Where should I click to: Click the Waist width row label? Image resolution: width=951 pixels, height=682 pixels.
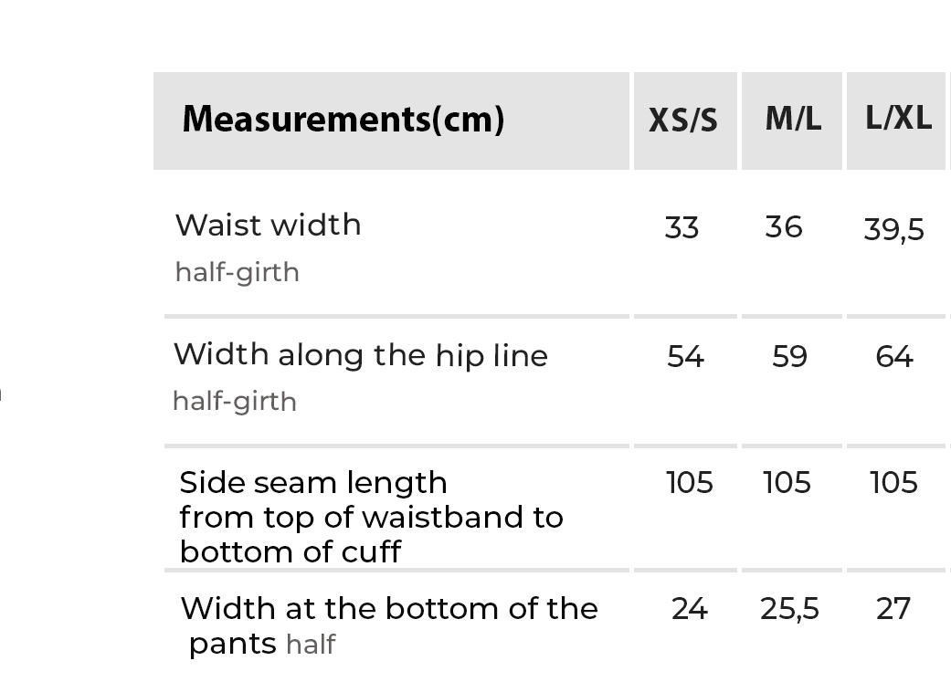[268, 226]
